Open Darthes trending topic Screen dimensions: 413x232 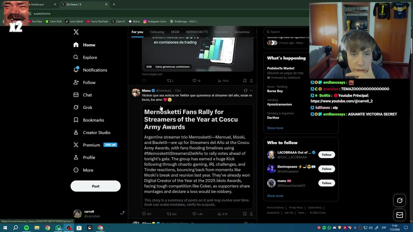tap(273, 118)
